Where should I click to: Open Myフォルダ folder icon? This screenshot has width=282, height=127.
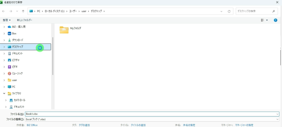point(64,30)
